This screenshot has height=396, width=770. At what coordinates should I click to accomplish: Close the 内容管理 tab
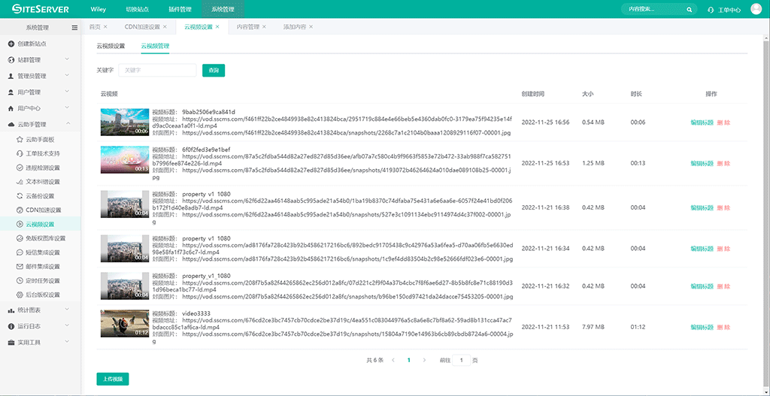pos(265,27)
